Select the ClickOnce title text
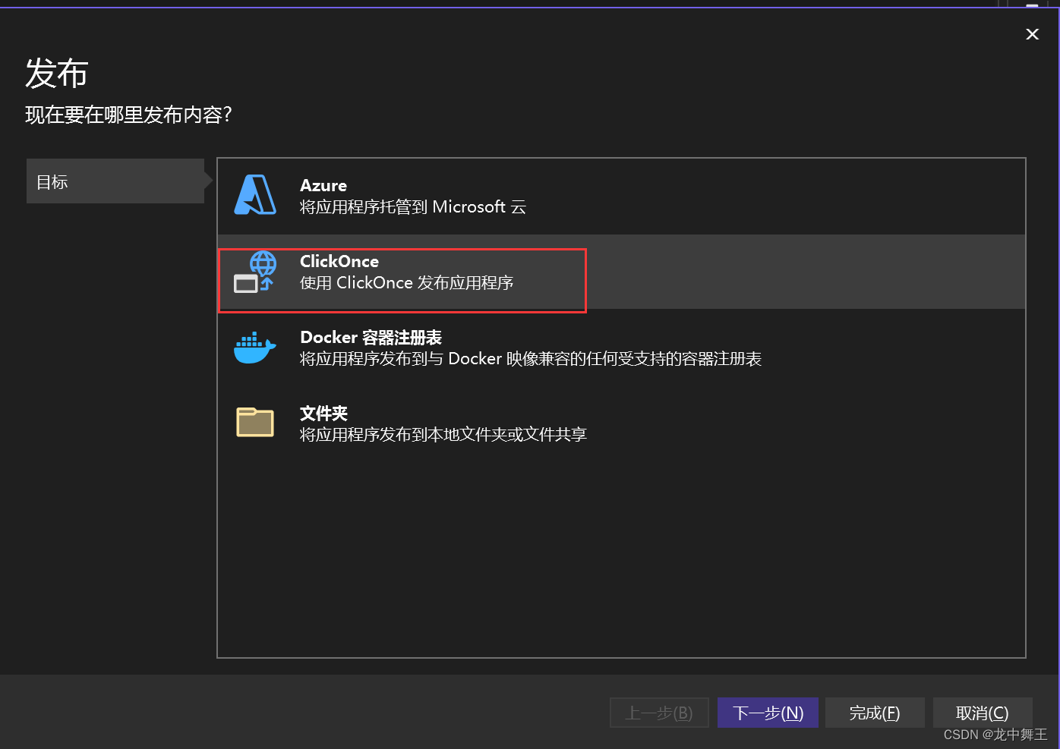Viewport: 1060px width, 749px height. (339, 261)
